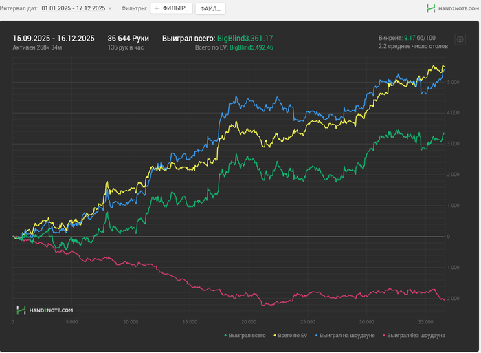481x353 pixels.
Task: Click the total winnings value BigBlind3,361.17
Action: (245, 39)
